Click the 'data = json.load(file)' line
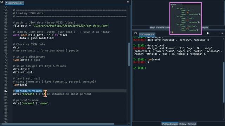 [37, 38]
